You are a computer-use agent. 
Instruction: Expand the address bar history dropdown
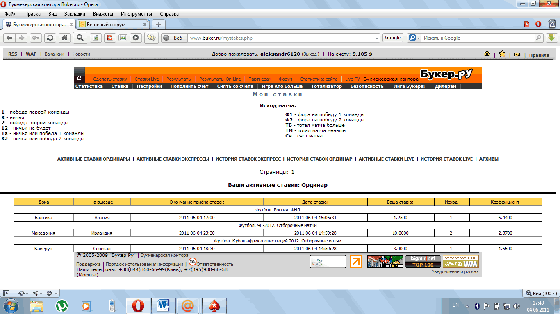tap(377, 38)
